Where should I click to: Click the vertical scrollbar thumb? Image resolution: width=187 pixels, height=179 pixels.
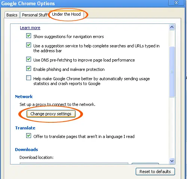tap(172, 72)
